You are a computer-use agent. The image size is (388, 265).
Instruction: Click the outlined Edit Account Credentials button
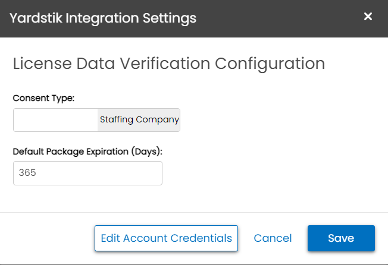166,238
